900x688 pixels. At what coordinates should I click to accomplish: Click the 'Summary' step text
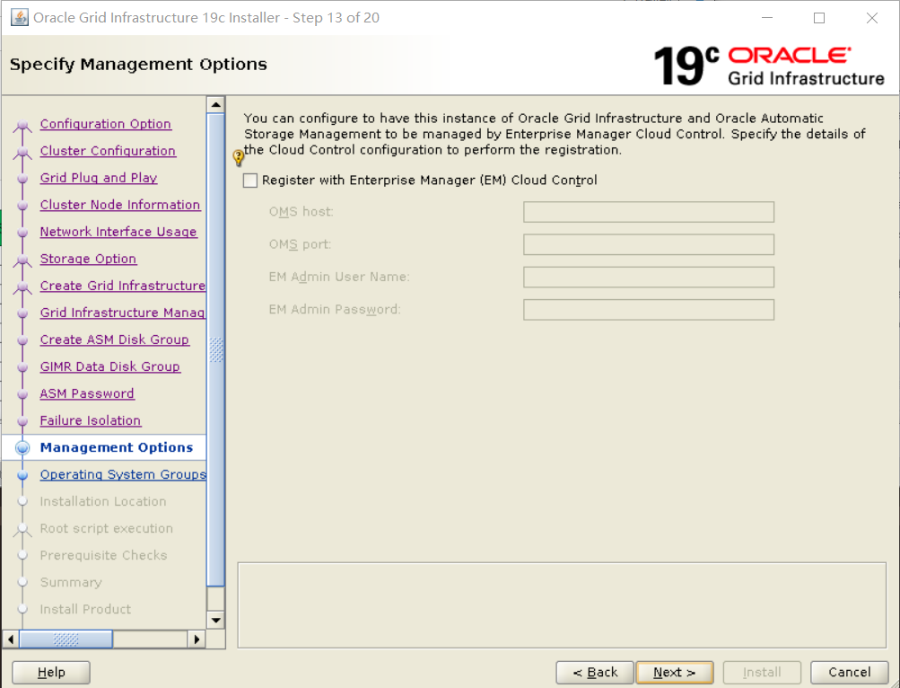click(71, 583)
